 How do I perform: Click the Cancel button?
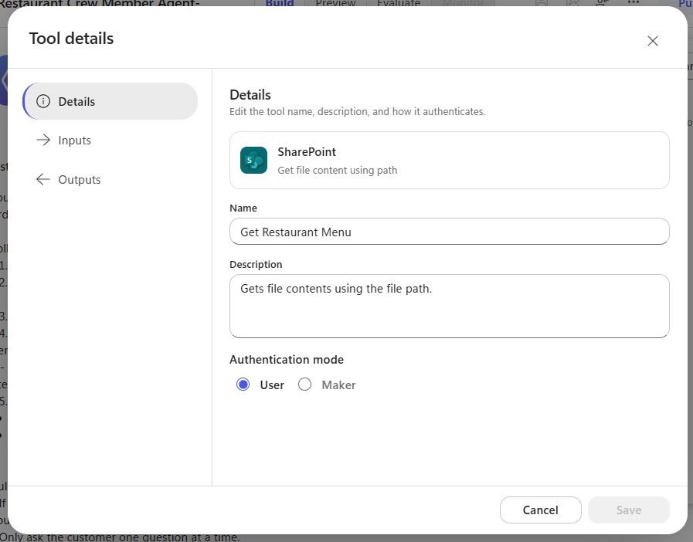pyautogui.click(x=540, y=510)
